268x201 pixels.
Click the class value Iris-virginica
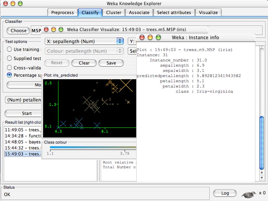coord(215,92)
